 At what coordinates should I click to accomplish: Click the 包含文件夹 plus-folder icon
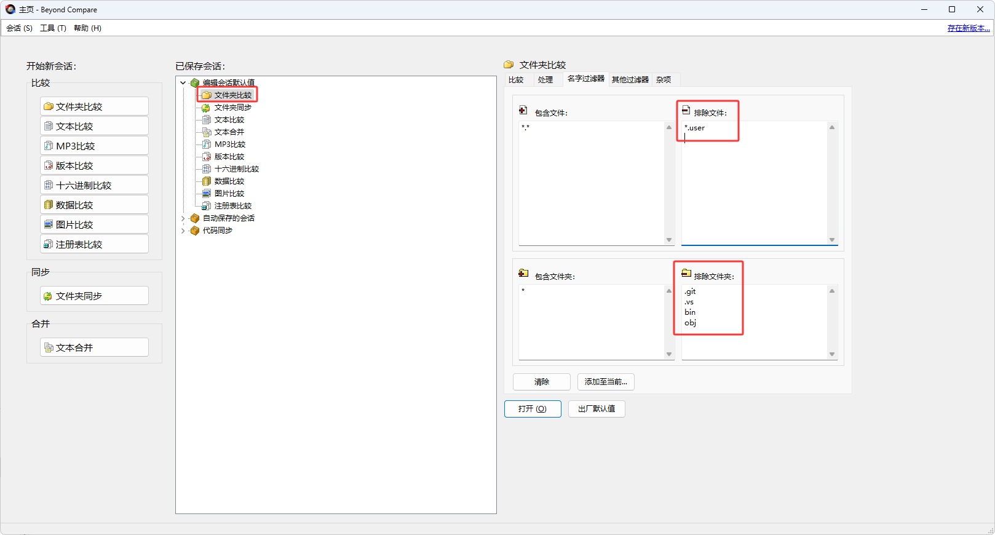tap(523, 273)
